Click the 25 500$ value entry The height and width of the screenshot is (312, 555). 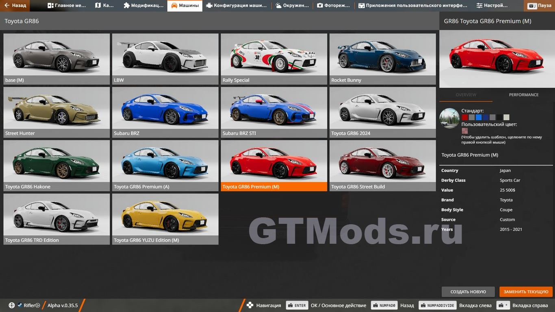[508, 190]
